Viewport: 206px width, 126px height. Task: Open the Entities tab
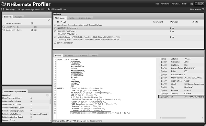coord(72,18)
